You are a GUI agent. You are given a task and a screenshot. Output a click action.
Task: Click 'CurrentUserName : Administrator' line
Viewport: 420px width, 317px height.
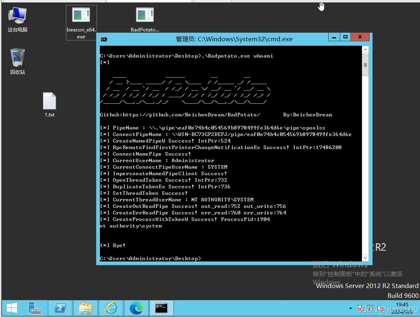pyautogui.click(x=157, y=161)
